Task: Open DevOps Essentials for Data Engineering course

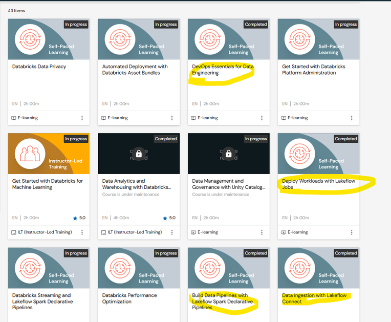Action: pos(223,70)
